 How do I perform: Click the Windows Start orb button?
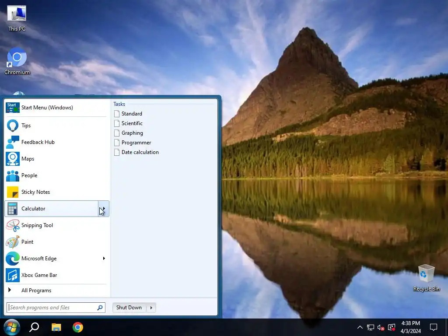12,327
